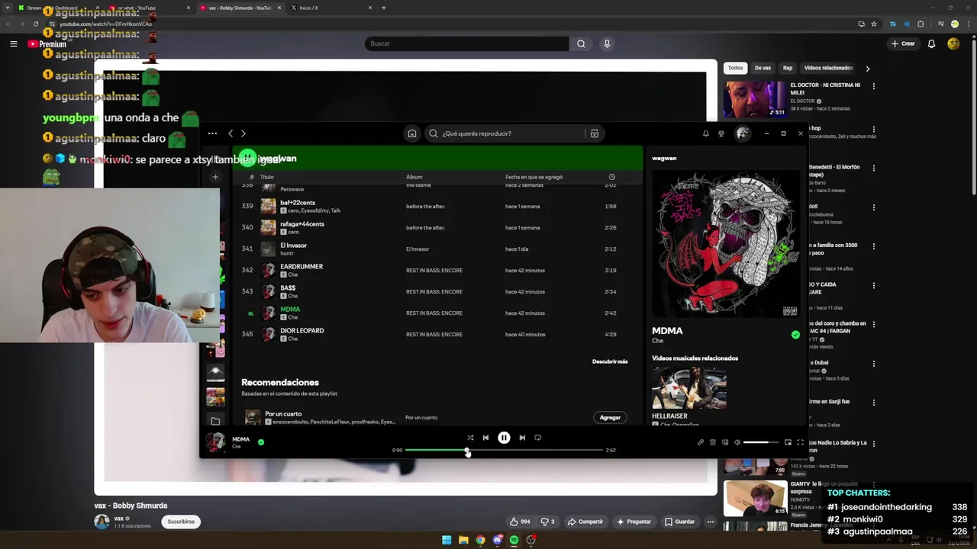
Task: Open the Spotify queue icon
Action: [x=713, y=442]
